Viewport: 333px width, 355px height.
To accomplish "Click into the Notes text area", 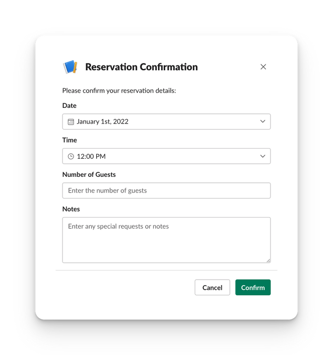I will point(166,240).
